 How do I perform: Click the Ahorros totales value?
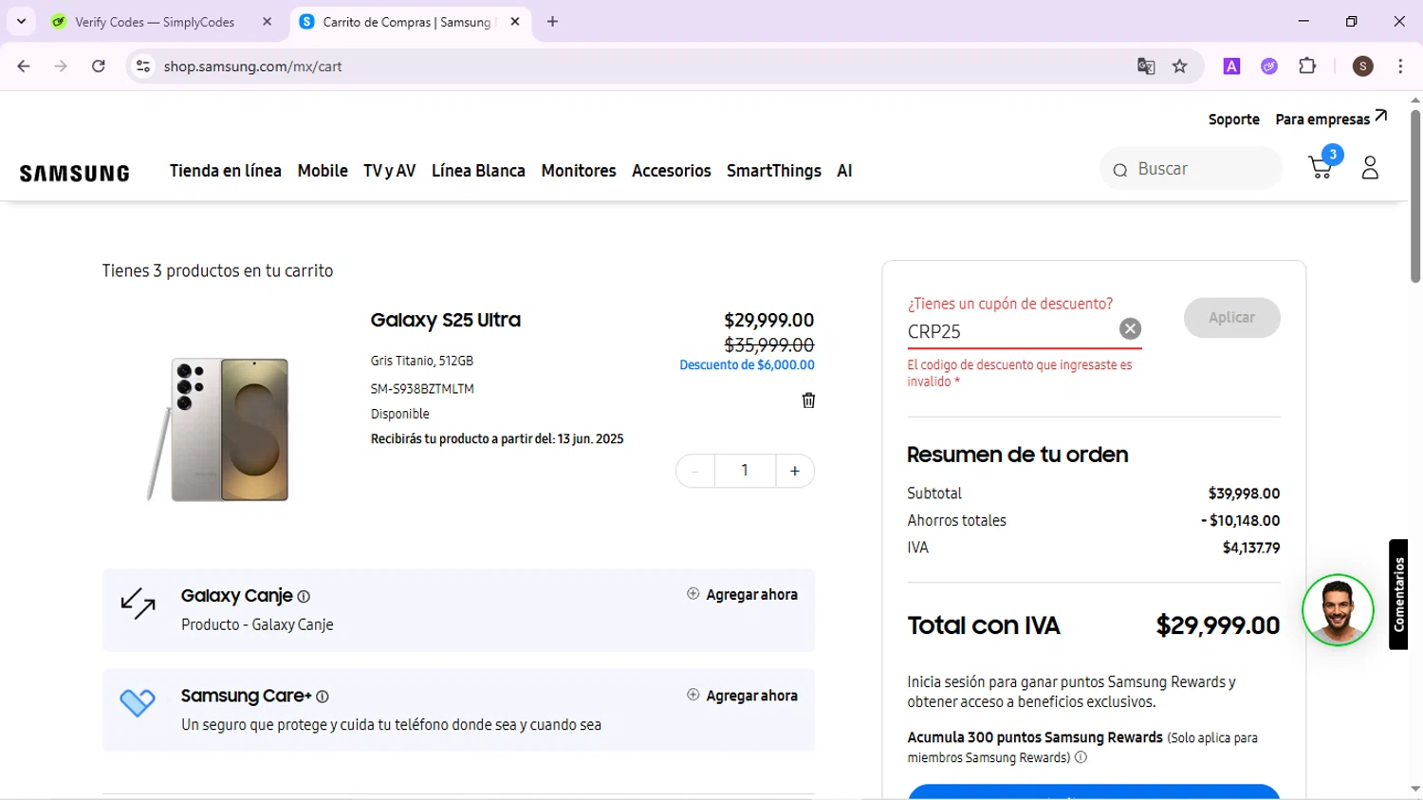point(1240,520)
